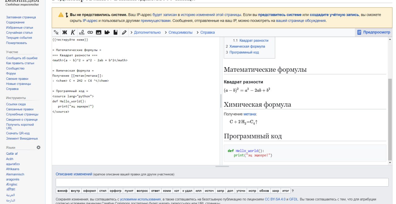Screen dimensions: 396x204
Task: Click the Пожертвовать sidebar link
Action: [17, 43]
